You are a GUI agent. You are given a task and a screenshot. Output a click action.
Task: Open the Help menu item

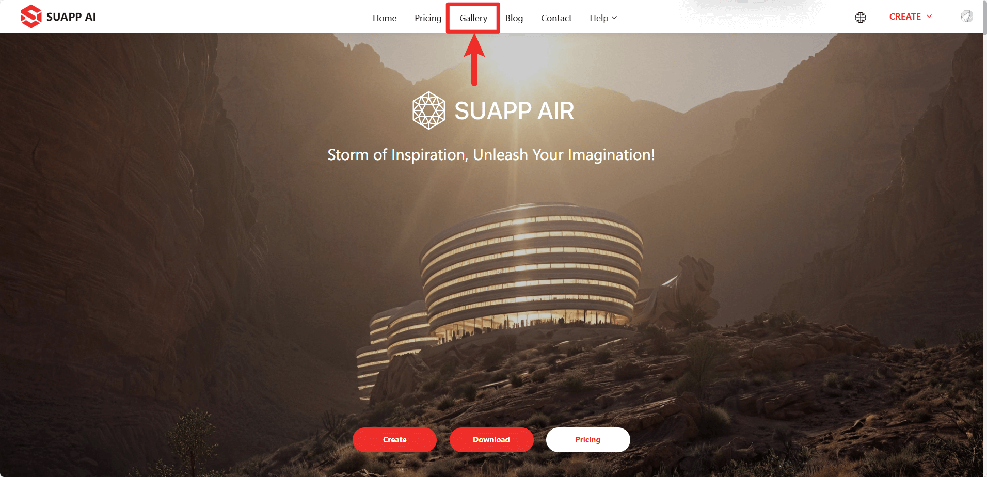tap(603, 18)
